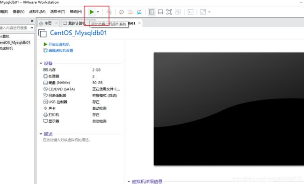Image resolution: width=304 pixels, height=184 pixels.
Task: Switch to the 主页 tab
Action: tap(49, 23)
